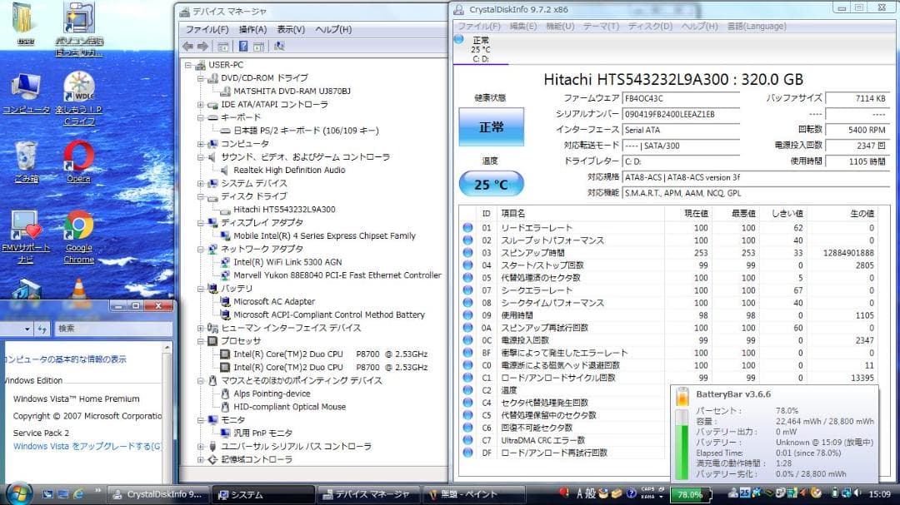Click the Help icon on Device Manager toolbar
900x505 pixels.
pos(243,47)
